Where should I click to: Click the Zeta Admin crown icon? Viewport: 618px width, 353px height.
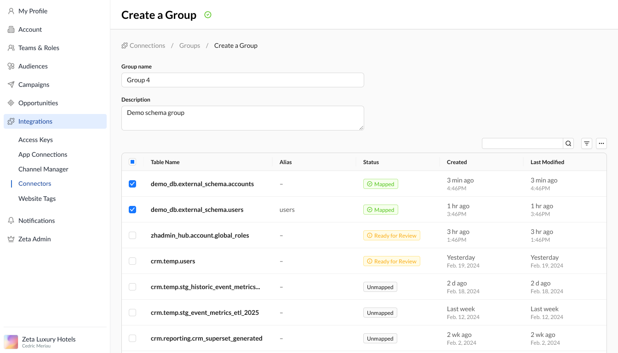tap(11, 239)
